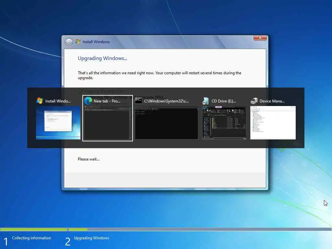Click the CD Drive icon in task switcher

point(205,101)
